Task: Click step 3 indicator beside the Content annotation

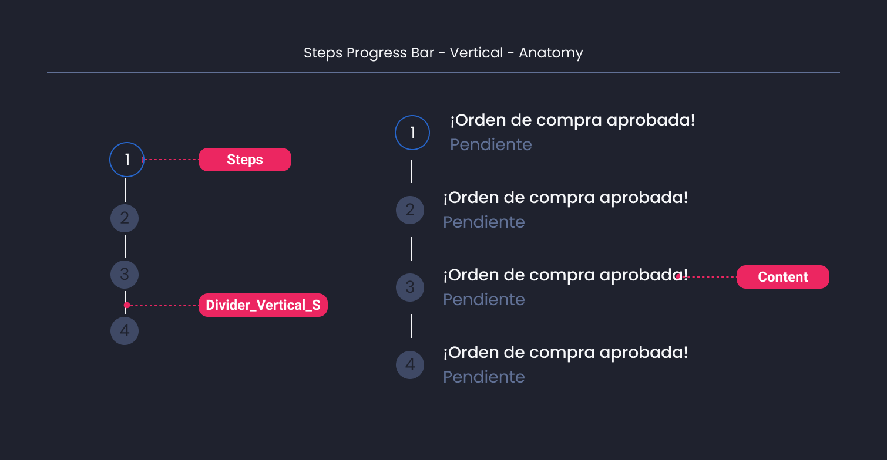Action: tap(410, 287)
